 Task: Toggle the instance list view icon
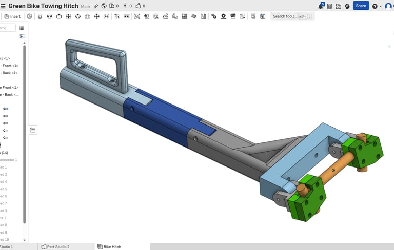pos(22,28)
